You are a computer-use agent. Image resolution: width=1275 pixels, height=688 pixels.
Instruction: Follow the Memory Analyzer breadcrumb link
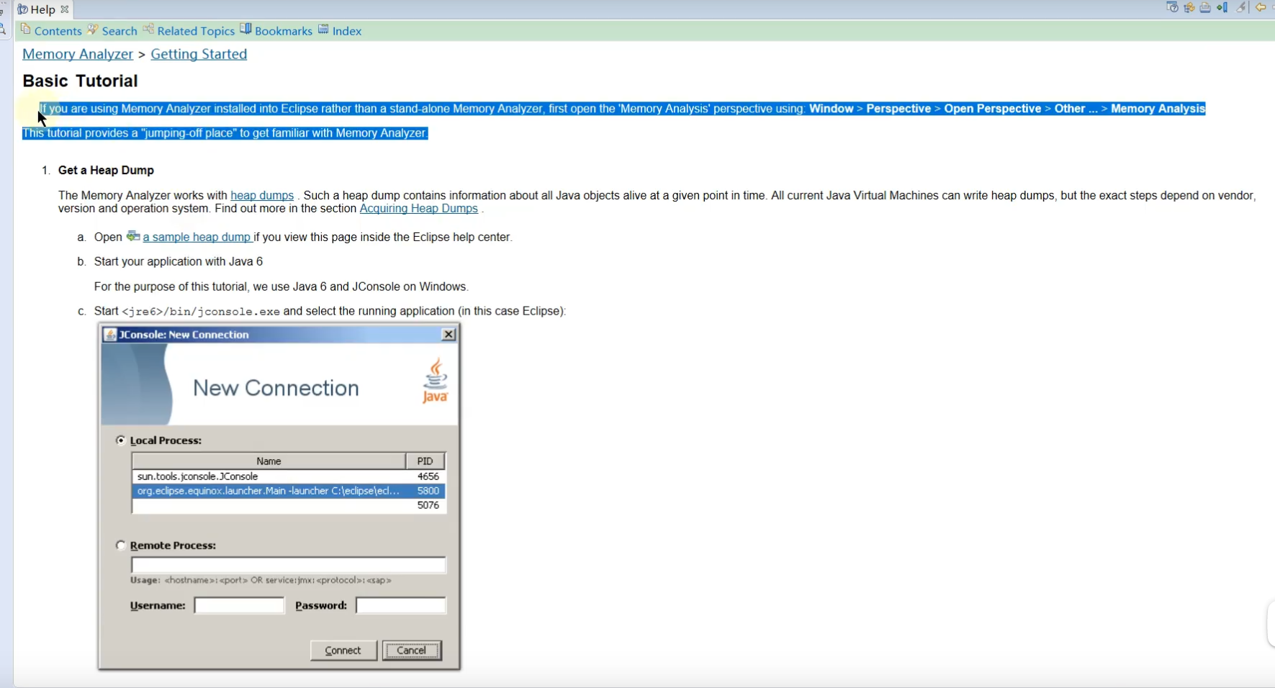pos(78,54)
